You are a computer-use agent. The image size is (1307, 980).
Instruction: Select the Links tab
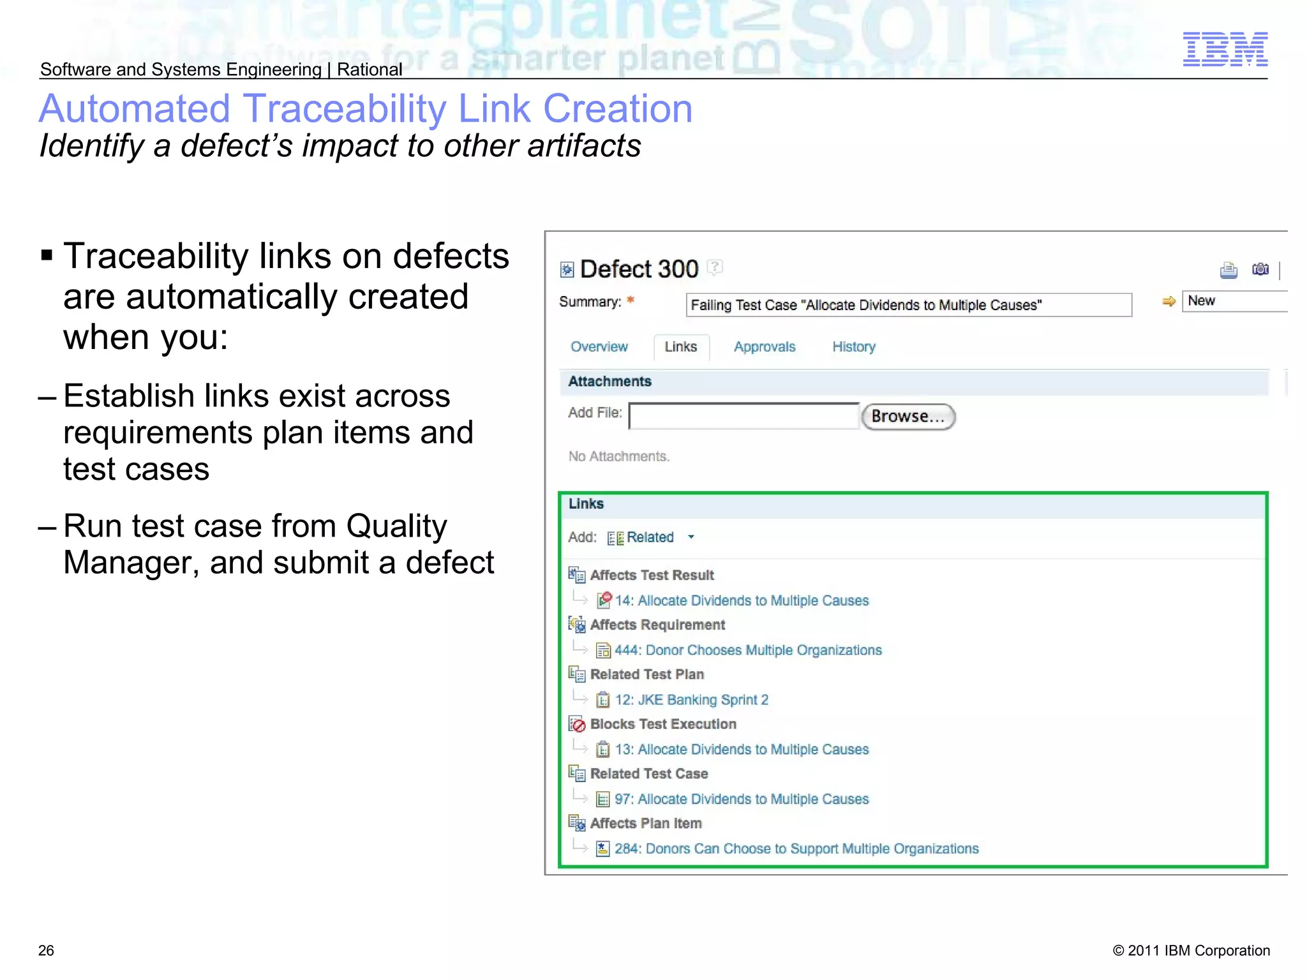[x=681, y=346]
